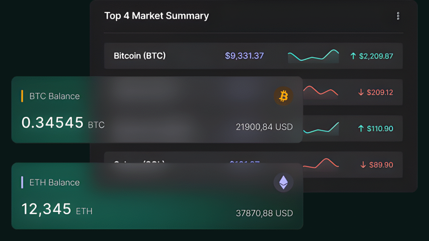
Task: Click the purple Ethereum diamond icon
Action: click(x=284, y=182)
